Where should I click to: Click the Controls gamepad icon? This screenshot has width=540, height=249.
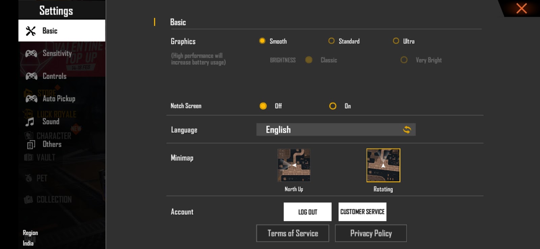pyautogui.click(x=31, y=76)
